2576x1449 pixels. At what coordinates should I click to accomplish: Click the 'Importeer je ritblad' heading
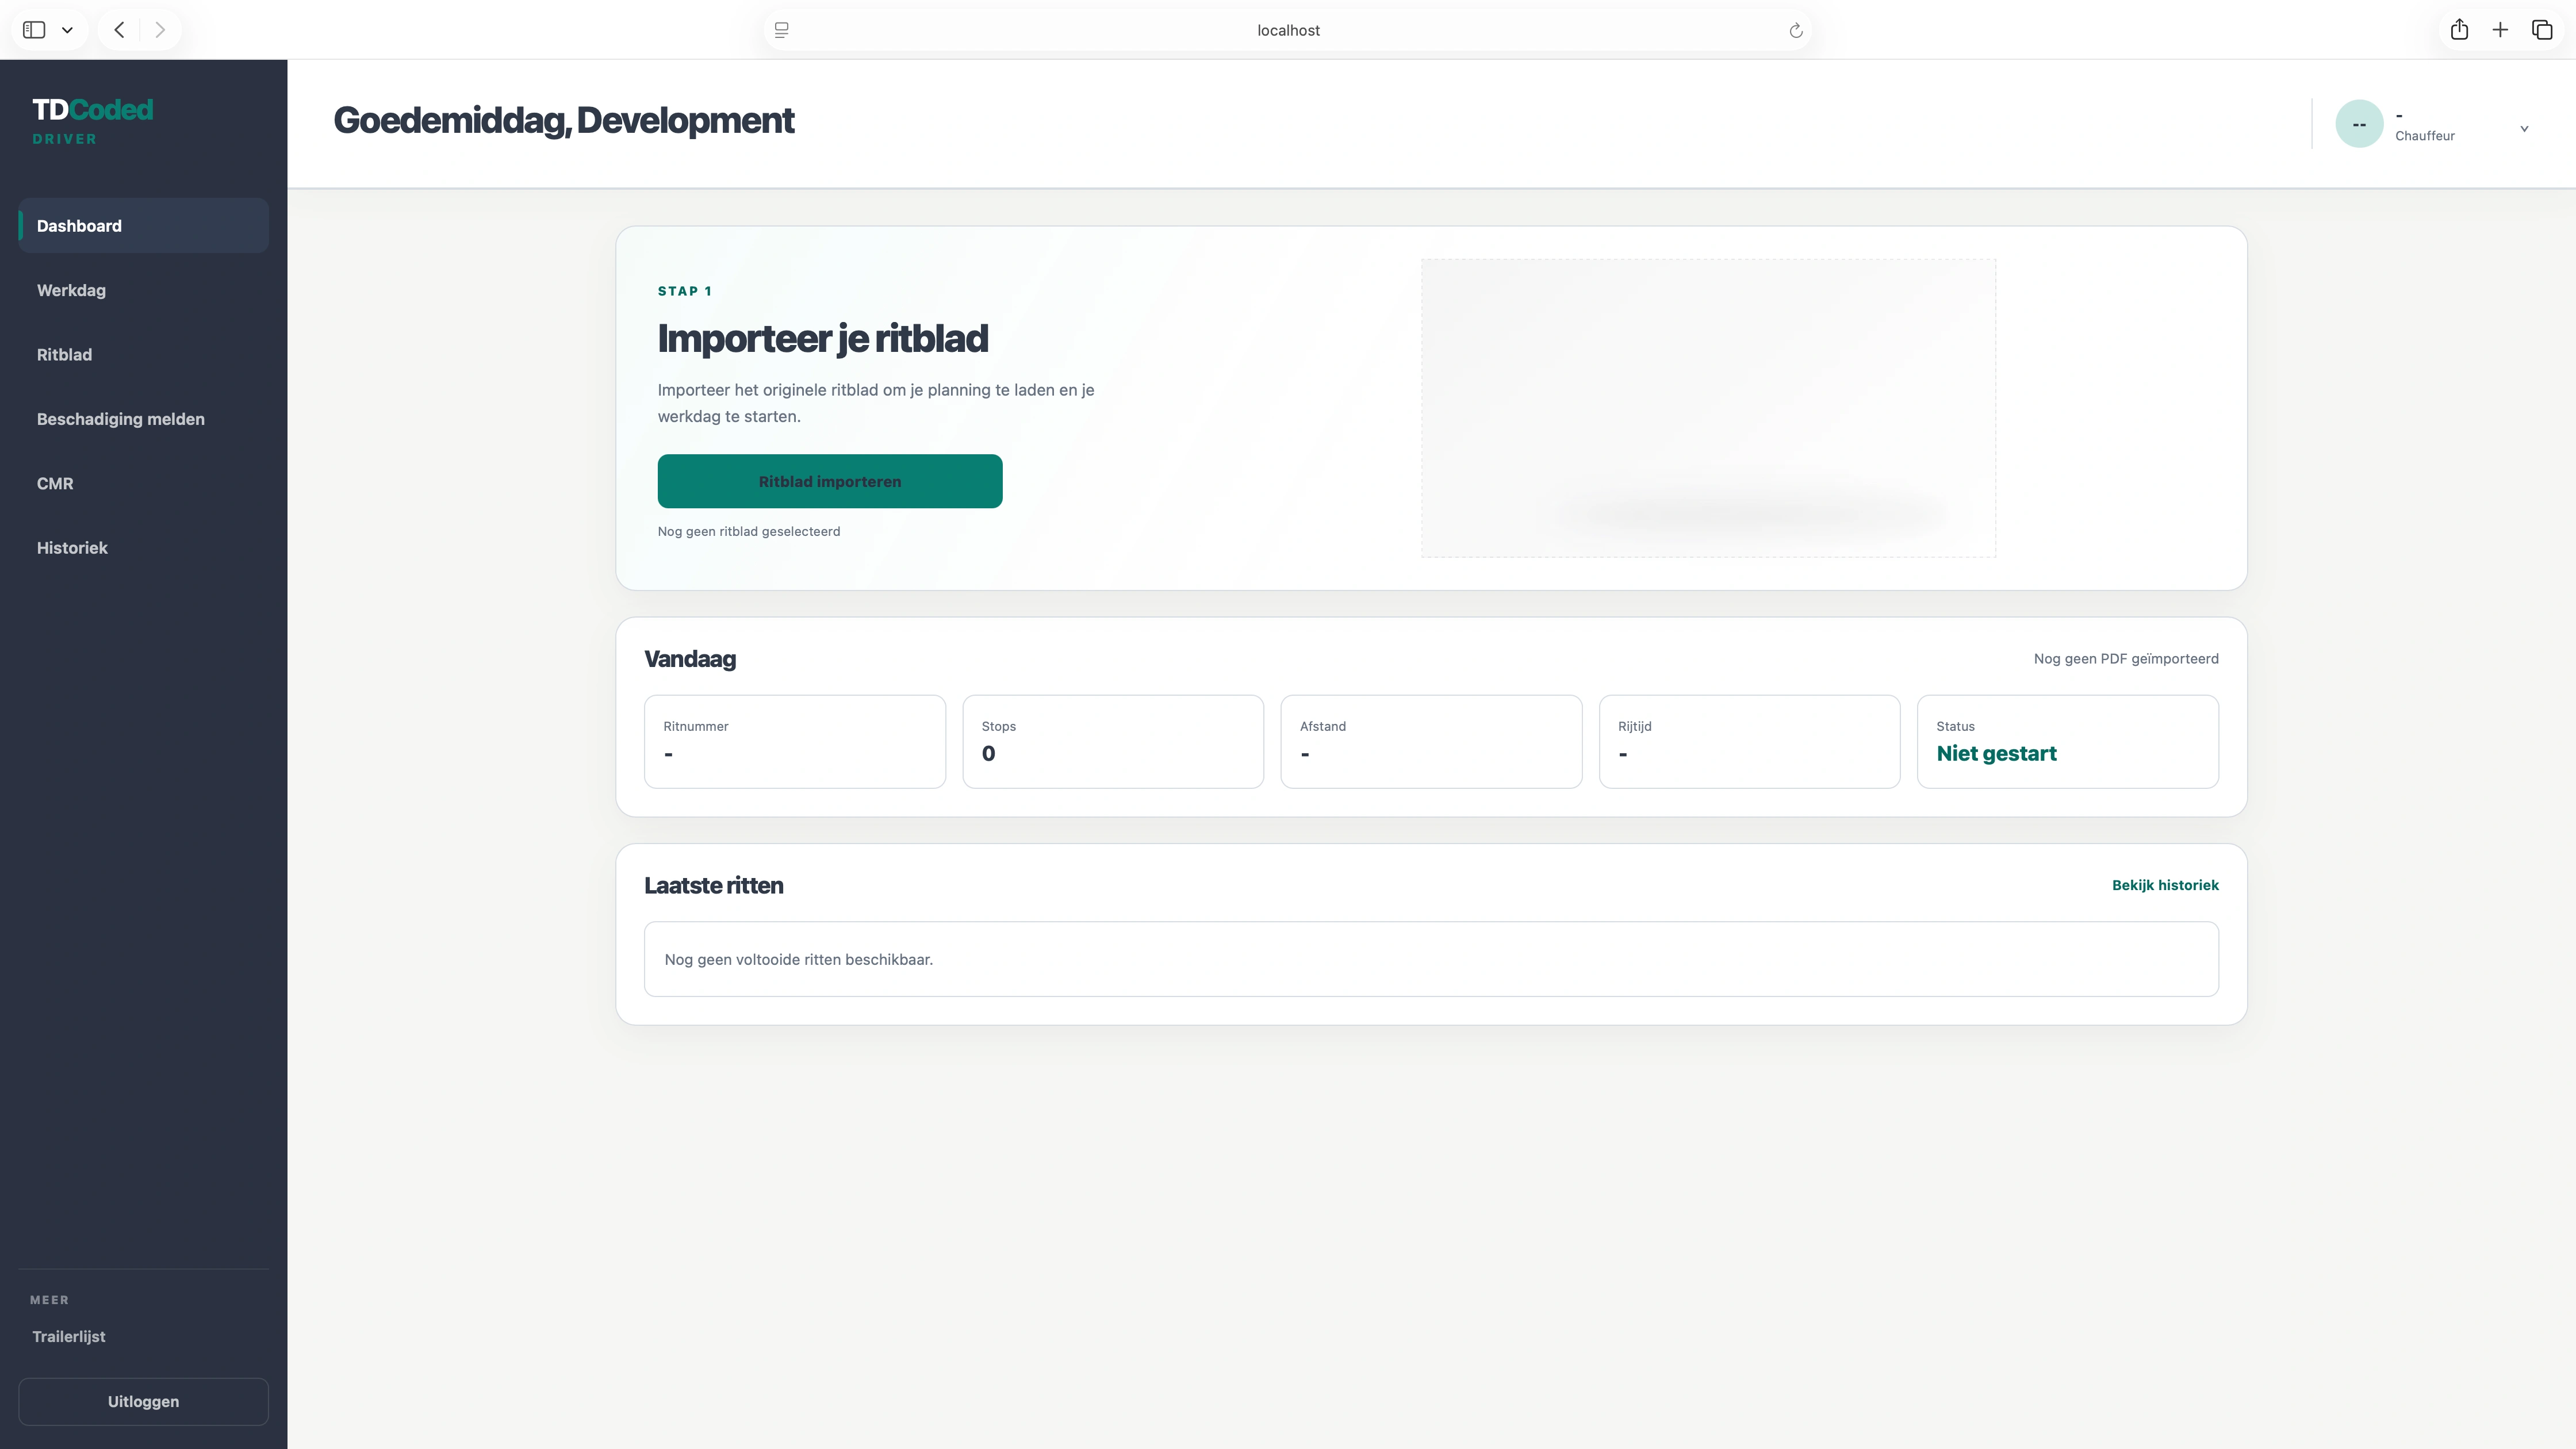822,339
